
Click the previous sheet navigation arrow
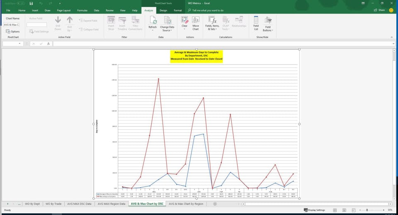coord(7,203)
